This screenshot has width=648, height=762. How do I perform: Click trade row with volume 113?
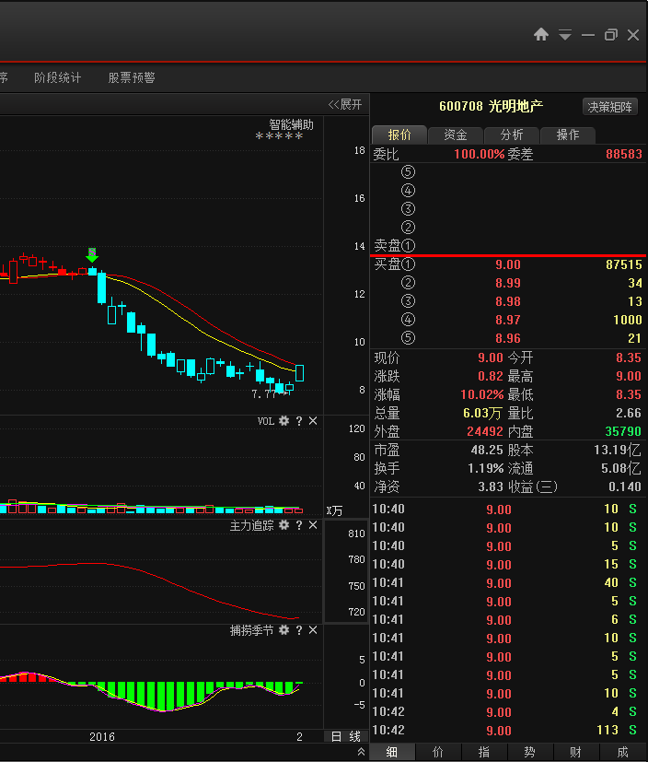(x=508, y=730)
